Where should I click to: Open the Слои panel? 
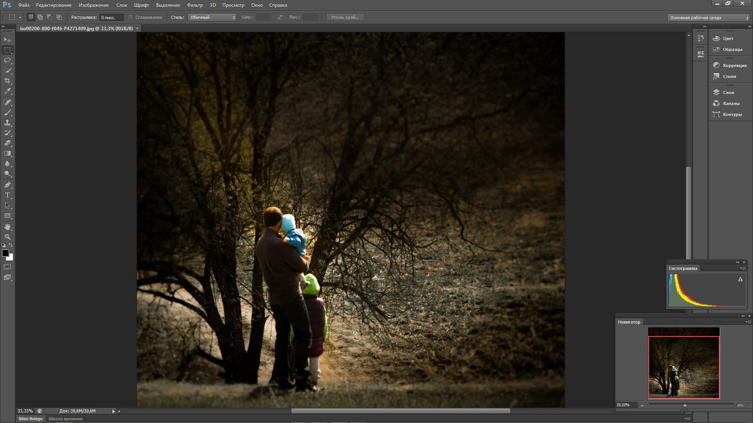click(x=728, y=92)
